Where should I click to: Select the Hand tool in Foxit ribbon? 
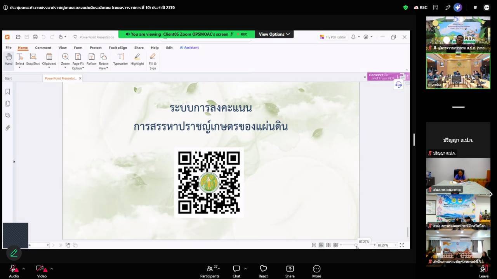click(9, 59)
